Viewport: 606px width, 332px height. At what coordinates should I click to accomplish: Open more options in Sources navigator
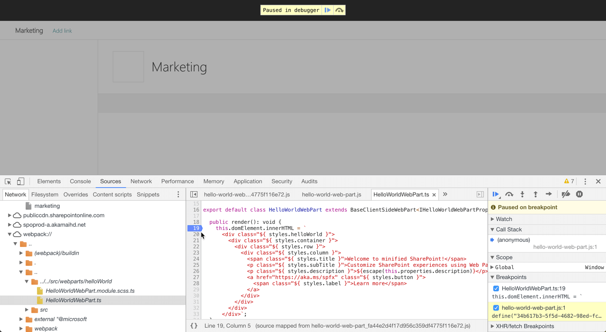point(178,195)
